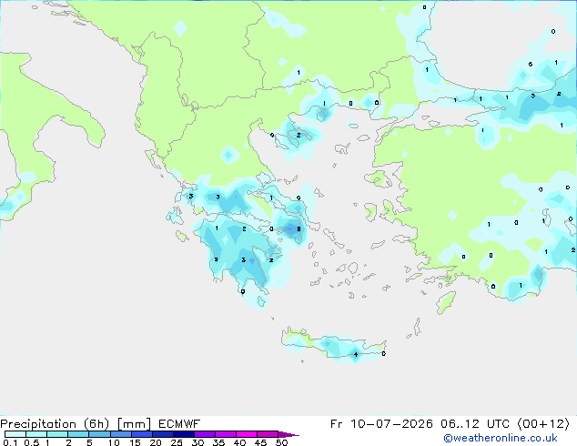Click the above-50 arrow tip of legend
This screenshot has width=577, height=446.
[288, 434]
